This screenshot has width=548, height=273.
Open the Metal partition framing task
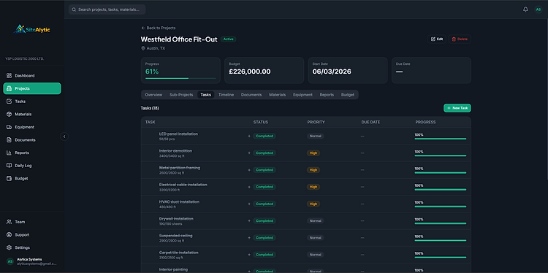point(180,168)
